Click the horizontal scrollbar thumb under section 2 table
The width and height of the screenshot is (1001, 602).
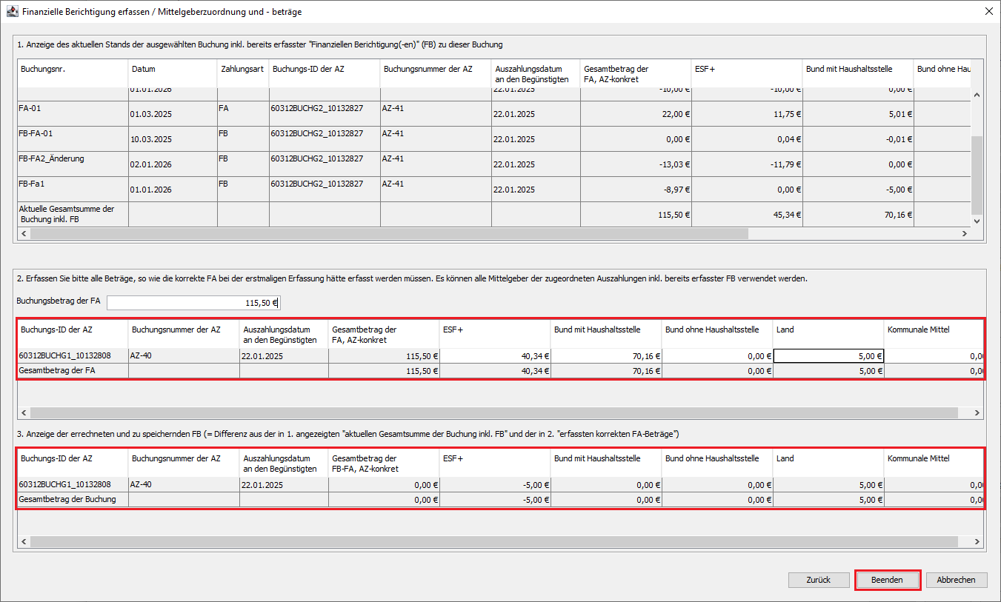(x=493, y=412)
